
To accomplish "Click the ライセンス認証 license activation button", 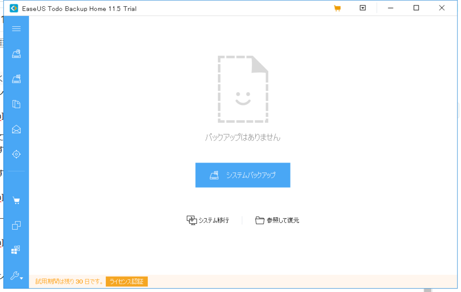I will [x=127, y=282].
